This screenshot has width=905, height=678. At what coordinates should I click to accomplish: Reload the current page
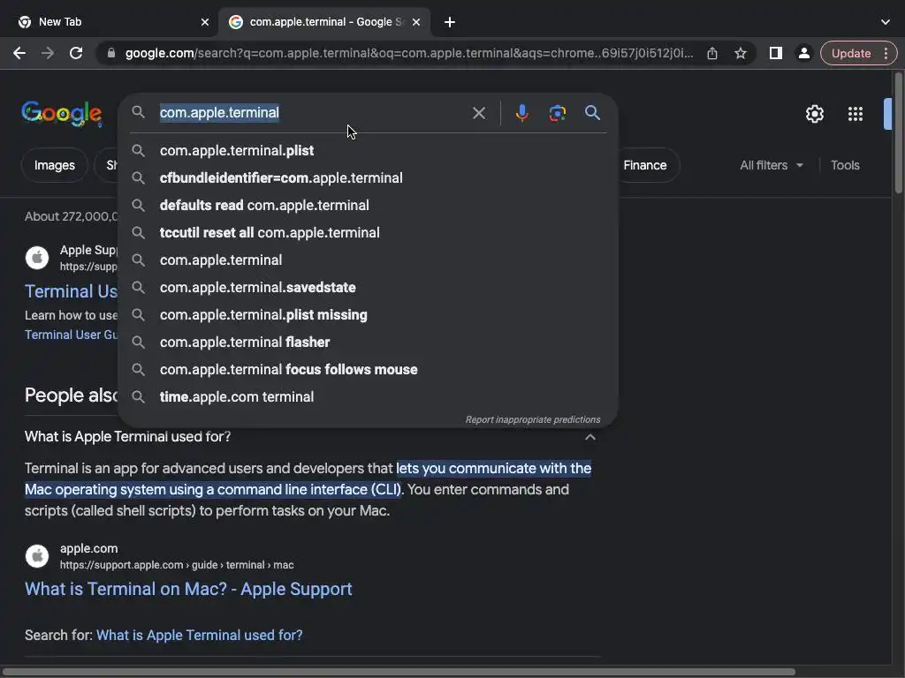coord(76,53)
